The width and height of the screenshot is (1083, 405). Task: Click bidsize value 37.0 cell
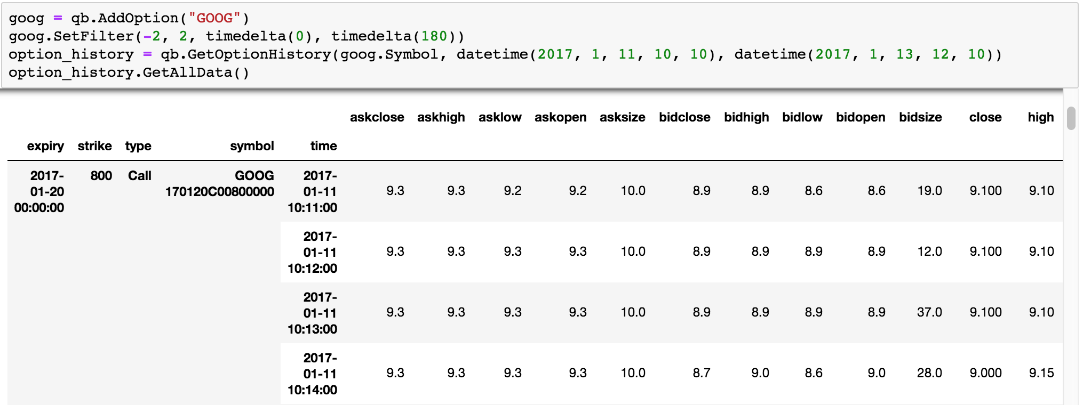(929, 312)
